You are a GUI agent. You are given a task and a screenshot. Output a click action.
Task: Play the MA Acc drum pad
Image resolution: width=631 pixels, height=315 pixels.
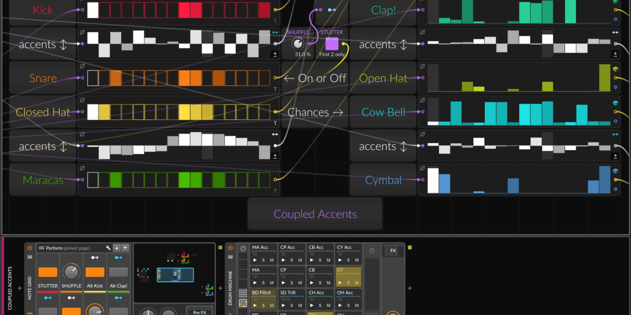[256, 260]
